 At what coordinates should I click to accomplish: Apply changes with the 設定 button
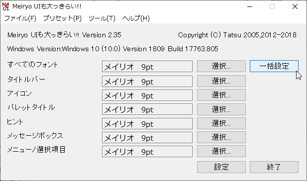[221, 167]
